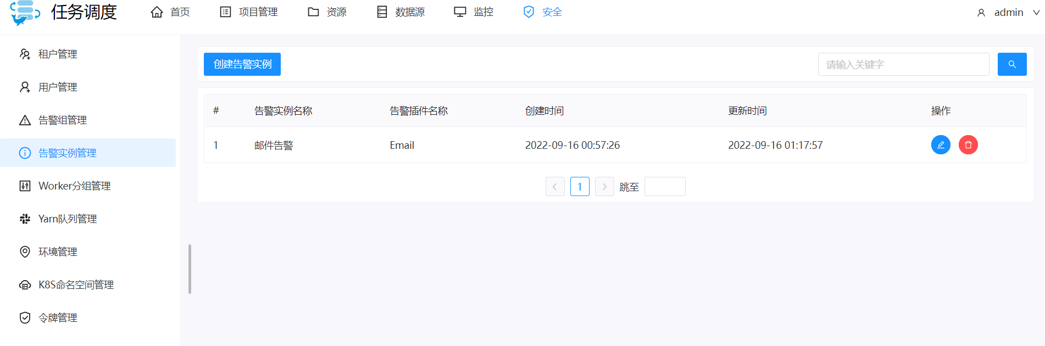Open 令牌管理 in the sidebar
The image size is (1045, 346).
(58, 318)
